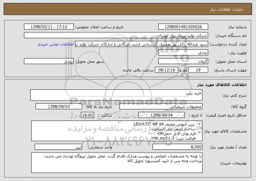
Task: Click the buyer notes text area
Action: pyautogui.click(x=117, y=163)
